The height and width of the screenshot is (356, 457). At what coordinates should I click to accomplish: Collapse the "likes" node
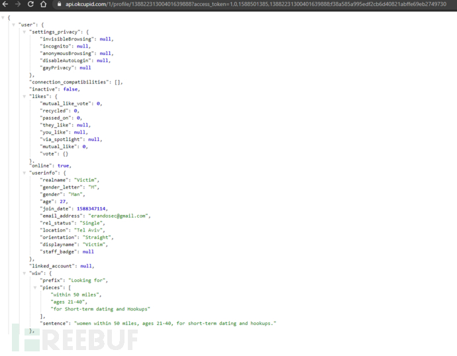click(25, 97)
